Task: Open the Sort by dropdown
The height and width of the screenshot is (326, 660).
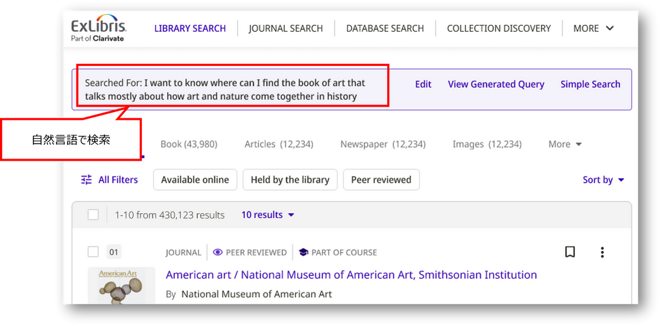Action: click(603, 180)
